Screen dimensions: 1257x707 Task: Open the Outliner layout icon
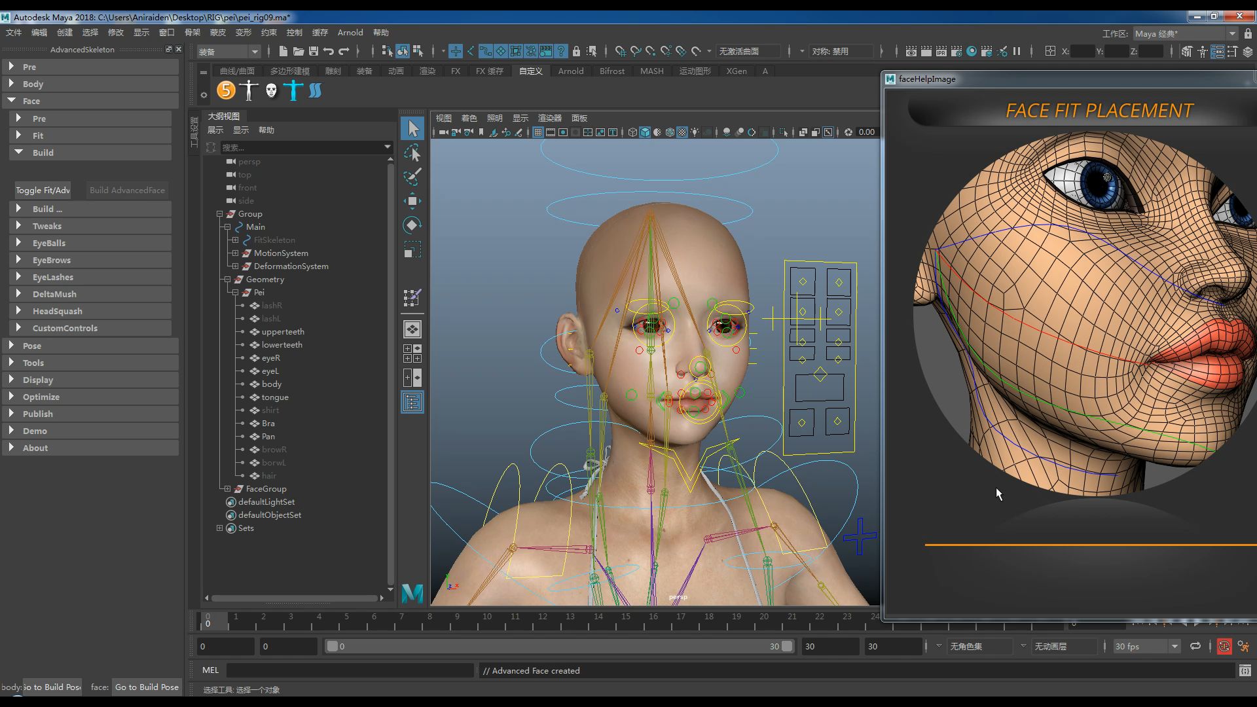pyautogui.click(x=412, y=402)
